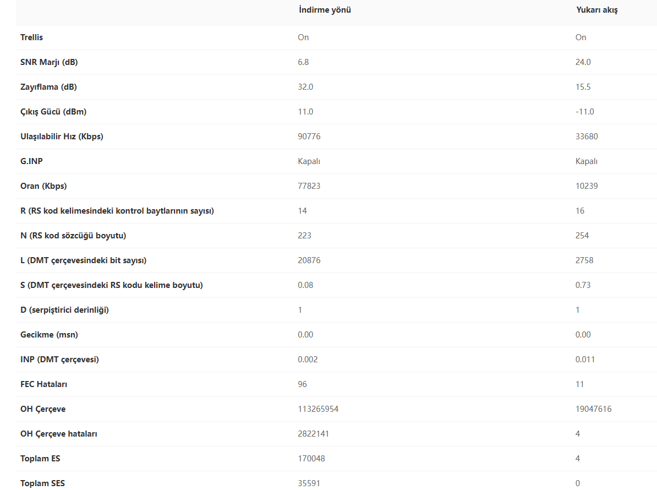Select the N (RS kod sözcüğü boyutu) label
The width and height of the screenshot is (657, 490).
tap(73, 236)
